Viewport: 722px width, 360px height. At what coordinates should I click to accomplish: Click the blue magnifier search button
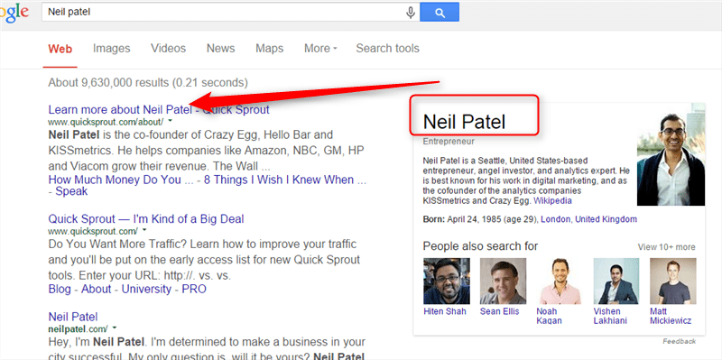tap(440, 13)
